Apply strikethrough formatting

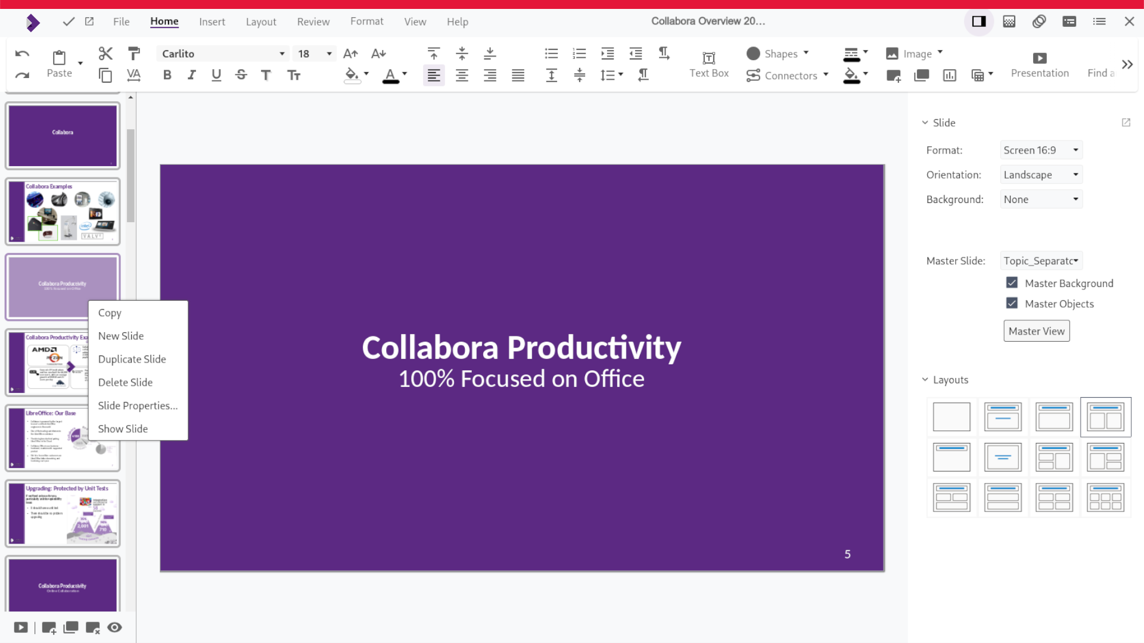coord(241,75)
